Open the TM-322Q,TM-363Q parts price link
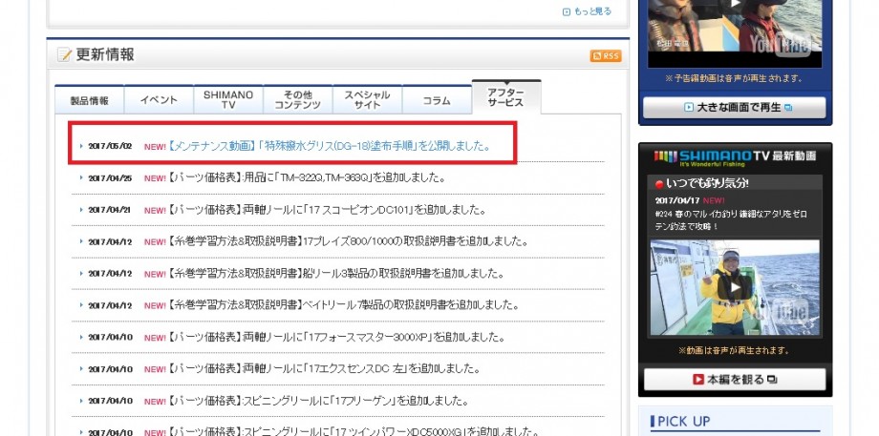Screen dimensions: 879x436 (306, 178)
